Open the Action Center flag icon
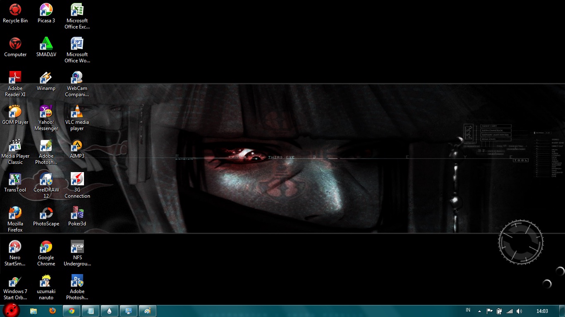This screenshot has width=565, height=317. pos(489,311)
